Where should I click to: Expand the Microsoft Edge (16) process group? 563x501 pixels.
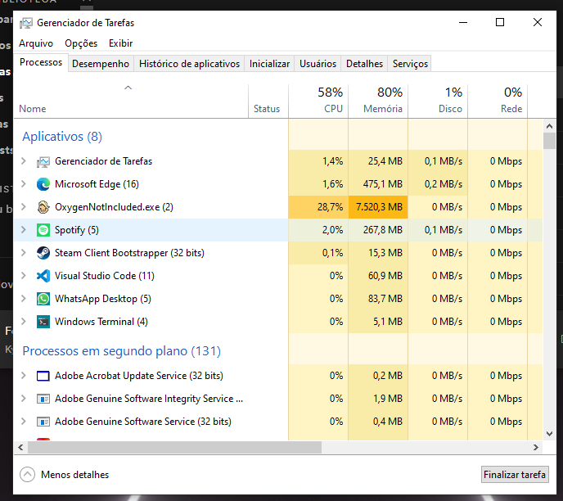pos(24,184)
